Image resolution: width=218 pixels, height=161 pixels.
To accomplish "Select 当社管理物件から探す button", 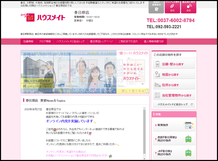I will (x=174, y=95).
